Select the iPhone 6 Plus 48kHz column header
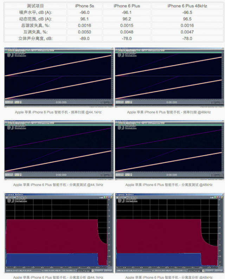Image resolution: width=225 pixels, height=279 pixels. 187,6
